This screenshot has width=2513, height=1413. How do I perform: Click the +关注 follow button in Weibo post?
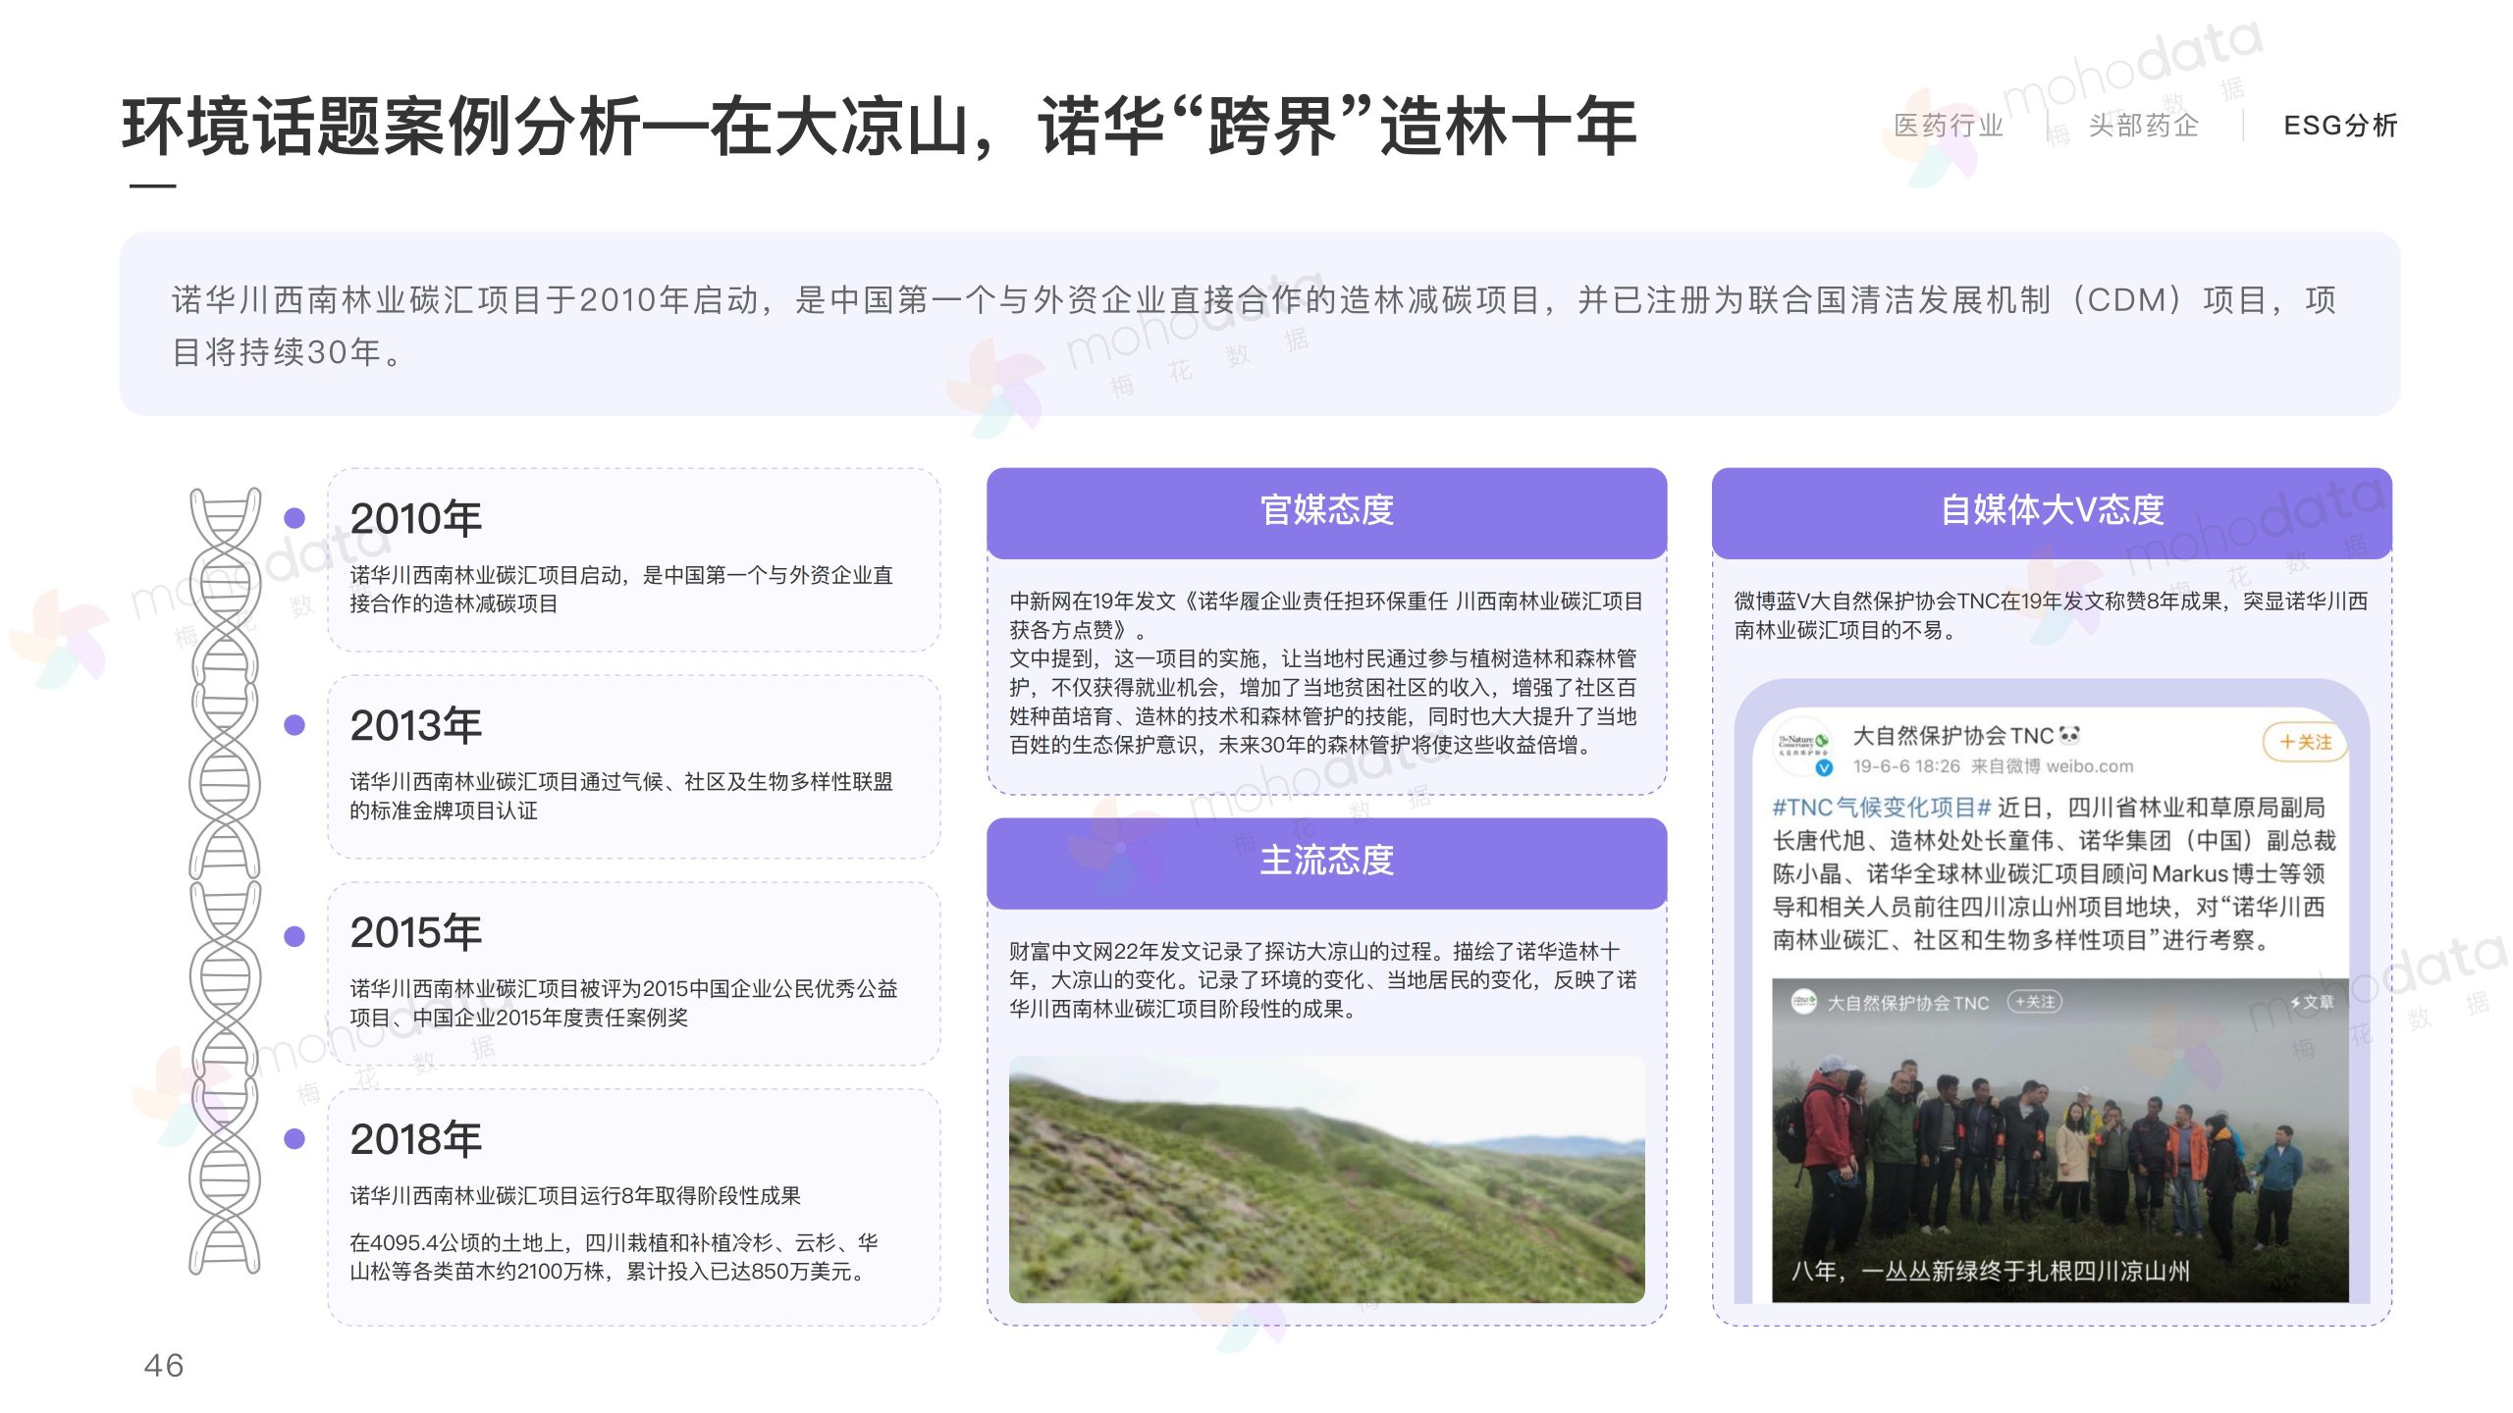coord(2304,742)
